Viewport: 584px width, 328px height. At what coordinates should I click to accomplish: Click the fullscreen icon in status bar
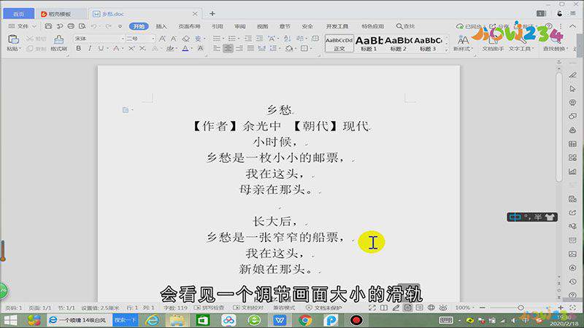click(x=372, y=308)
